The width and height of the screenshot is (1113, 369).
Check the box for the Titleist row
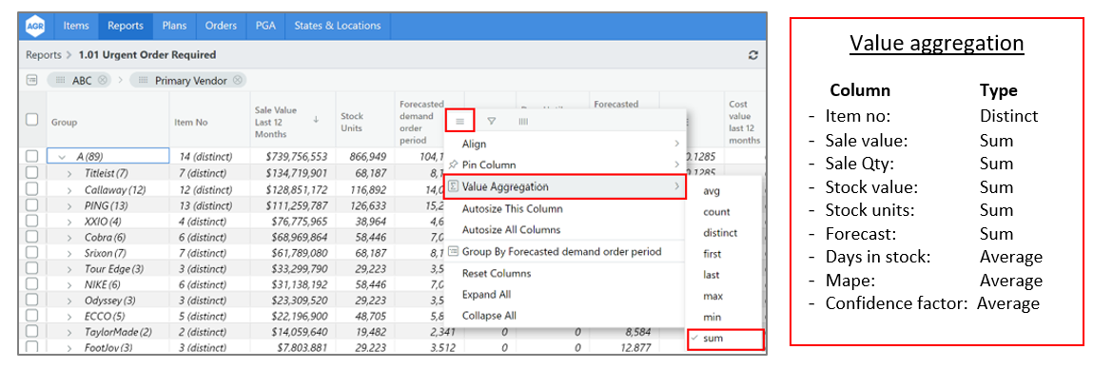point(31,172)
